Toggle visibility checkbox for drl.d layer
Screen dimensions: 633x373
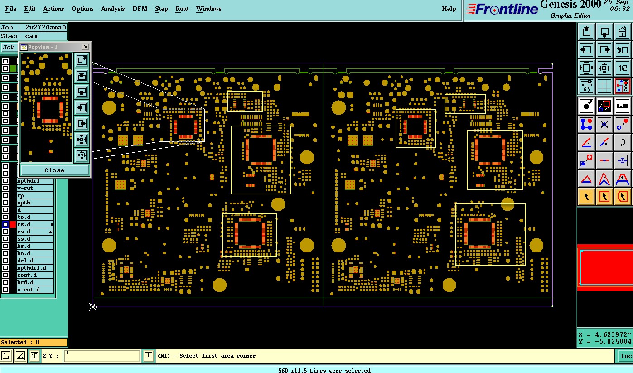click(5, 261)
